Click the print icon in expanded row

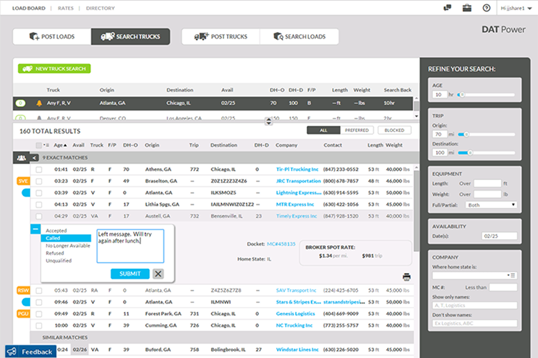point(406,277)
